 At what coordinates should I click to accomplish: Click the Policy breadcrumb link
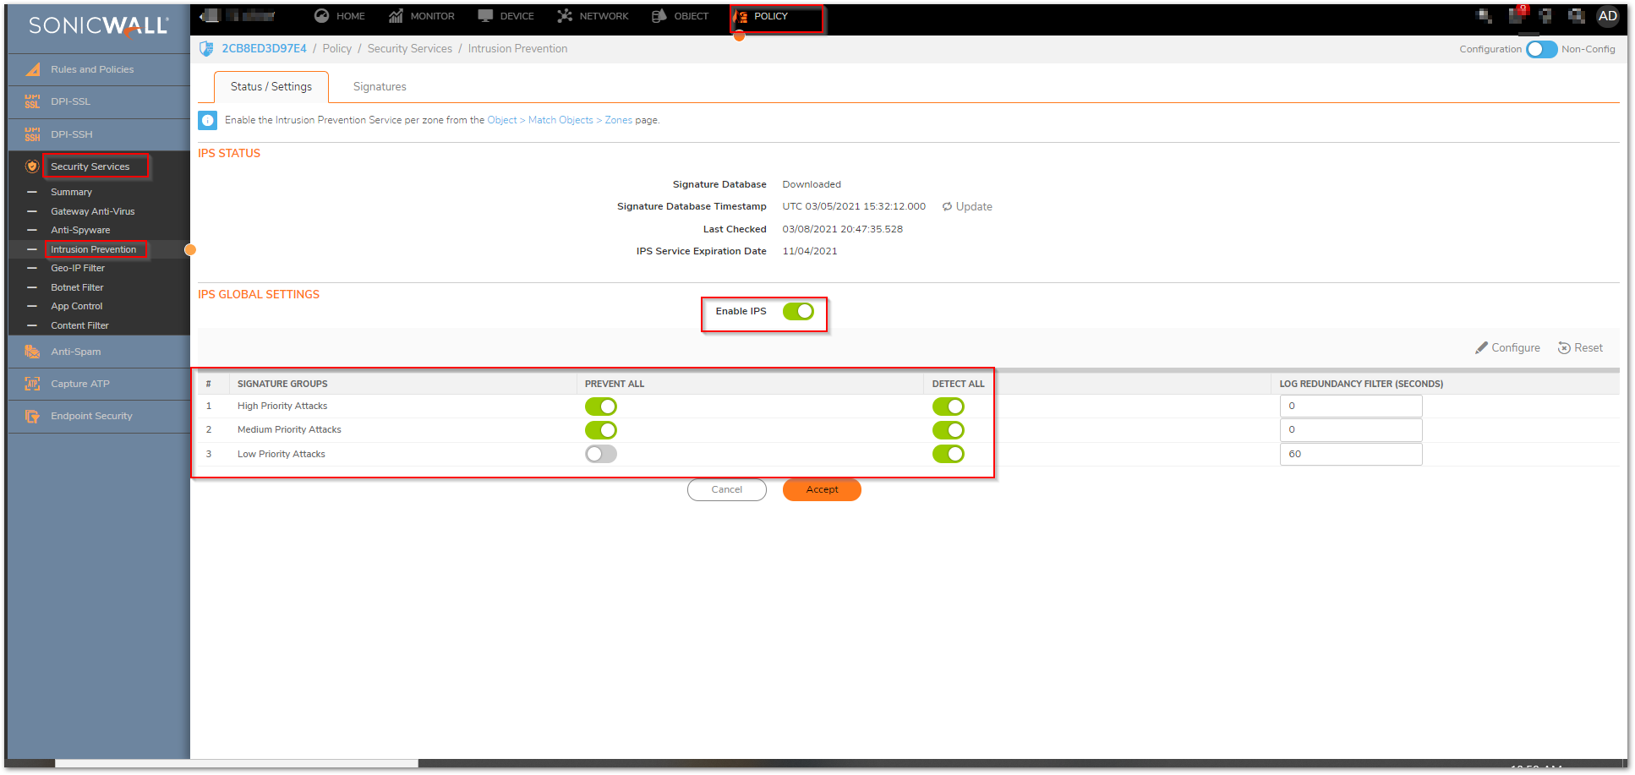[336, 49]
